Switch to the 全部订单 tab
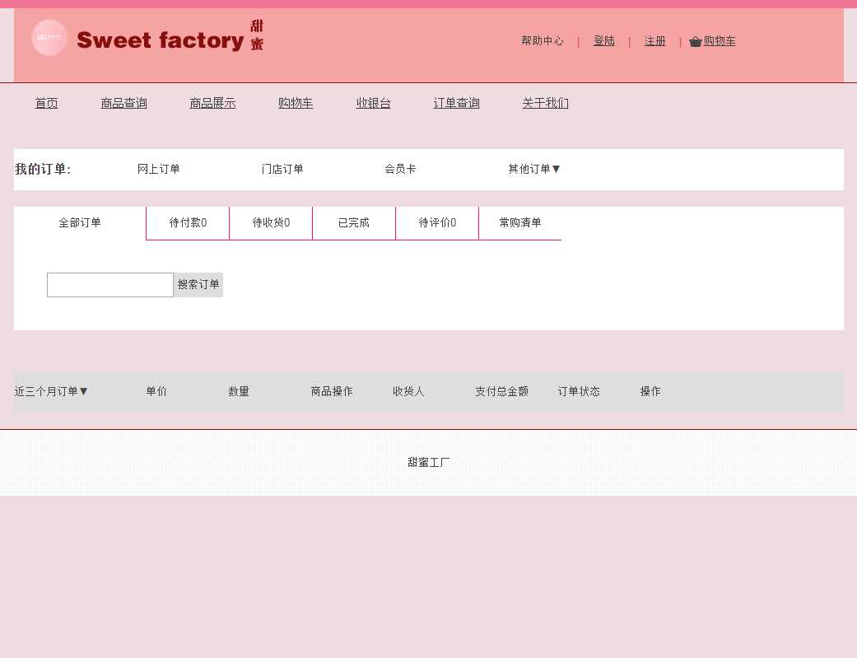This screenshot has height=658, width=857. click(80, 222)
